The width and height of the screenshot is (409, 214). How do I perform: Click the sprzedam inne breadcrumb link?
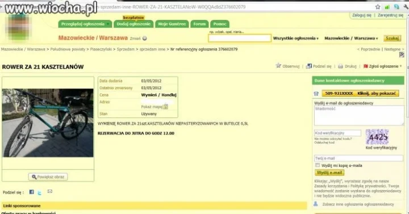tap(152, 49)
